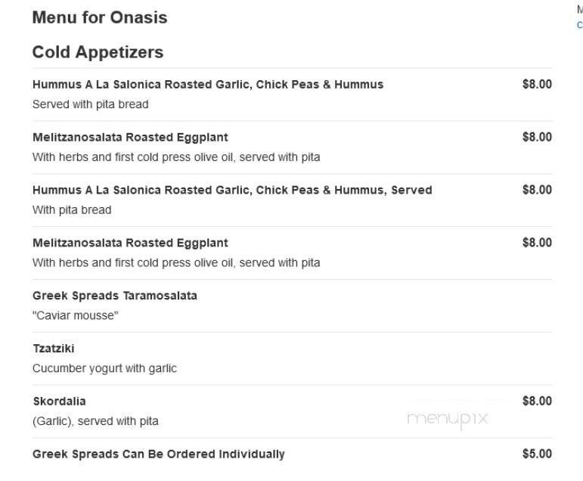Open the first Melitzanosalata Roasted Eggplant item
The height and width of the screenshot is (481, 583).
(x=130, y=138)
